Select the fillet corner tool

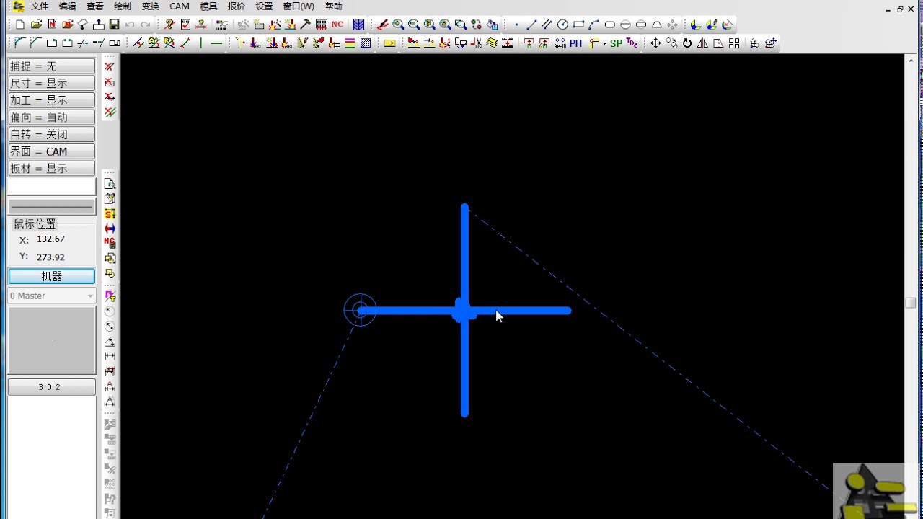point(20,43)
